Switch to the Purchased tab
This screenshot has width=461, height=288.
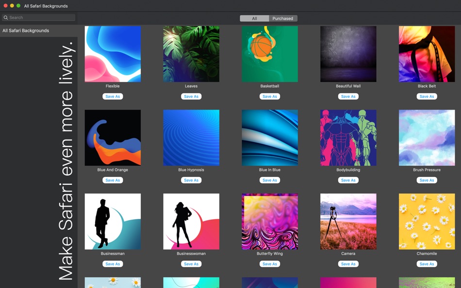pos(283,18)
